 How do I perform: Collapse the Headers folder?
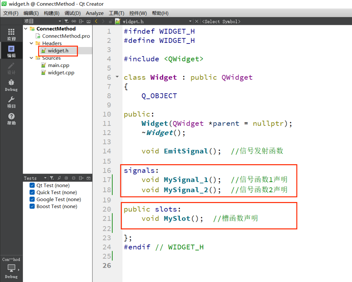pos(32,43)
